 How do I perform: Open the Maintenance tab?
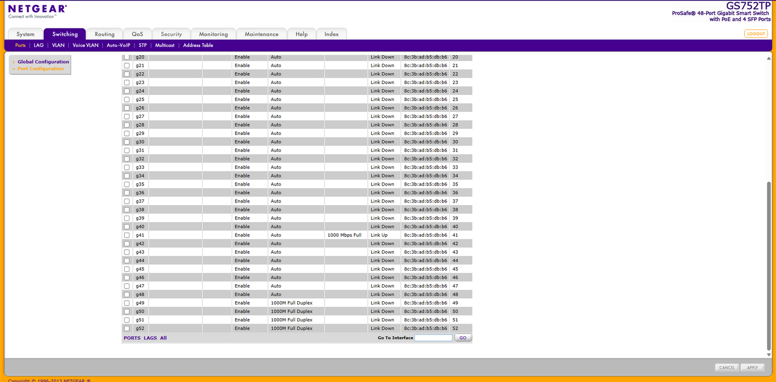tap(261, 34)
